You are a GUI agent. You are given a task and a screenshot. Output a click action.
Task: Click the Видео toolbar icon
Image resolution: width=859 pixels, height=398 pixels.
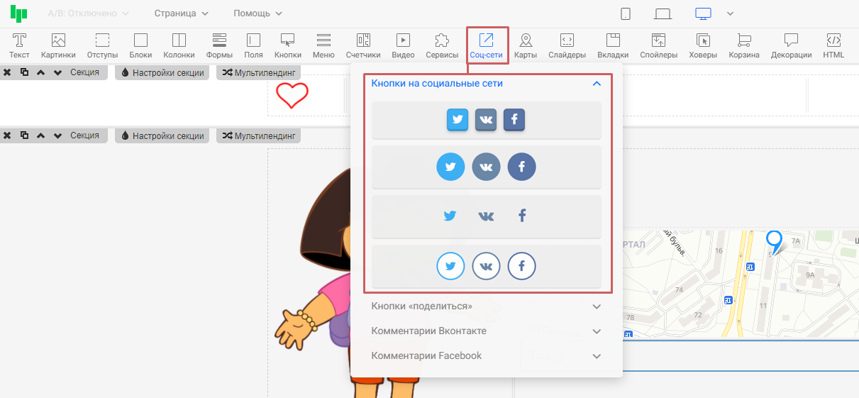403,46
